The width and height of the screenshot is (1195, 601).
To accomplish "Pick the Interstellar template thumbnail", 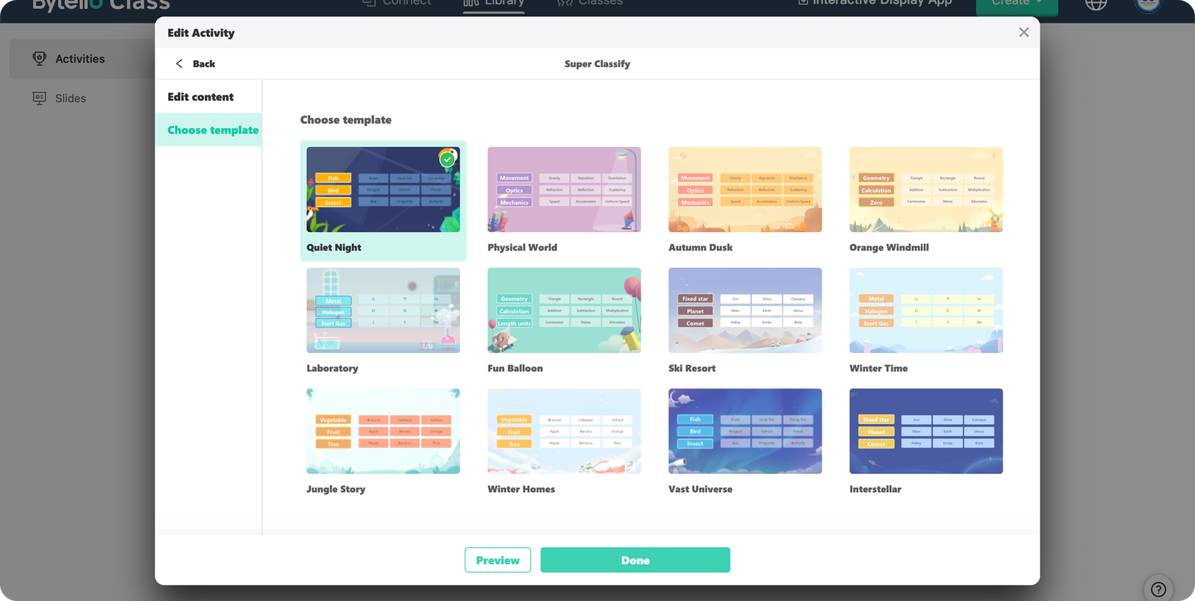I will pyautogui.click(x=925, y=432).
